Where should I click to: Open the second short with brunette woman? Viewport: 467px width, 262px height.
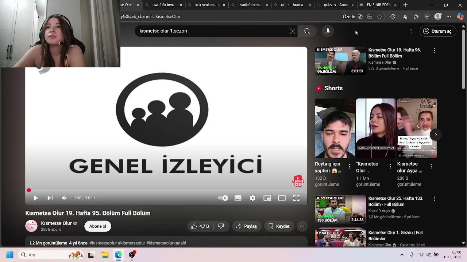point(376,128)
